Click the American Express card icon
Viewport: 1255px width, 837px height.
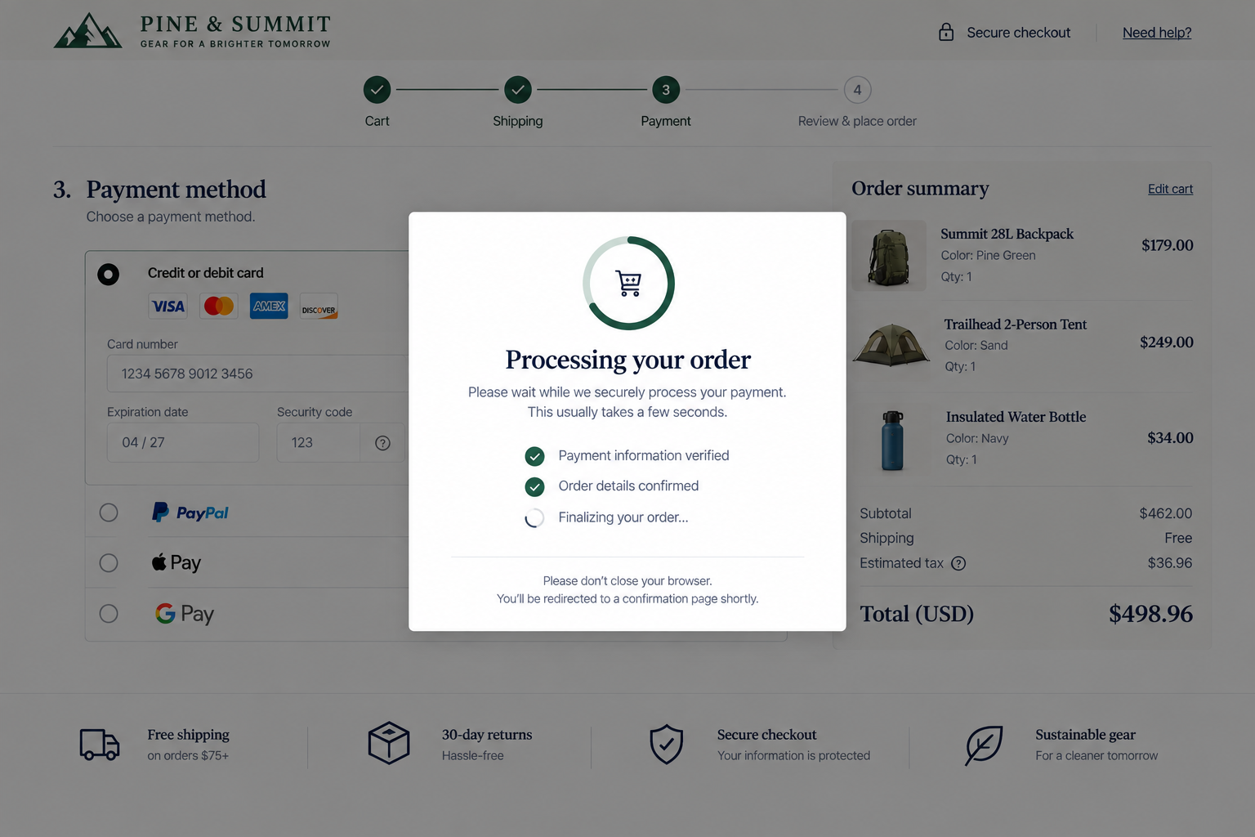[269, 306]
